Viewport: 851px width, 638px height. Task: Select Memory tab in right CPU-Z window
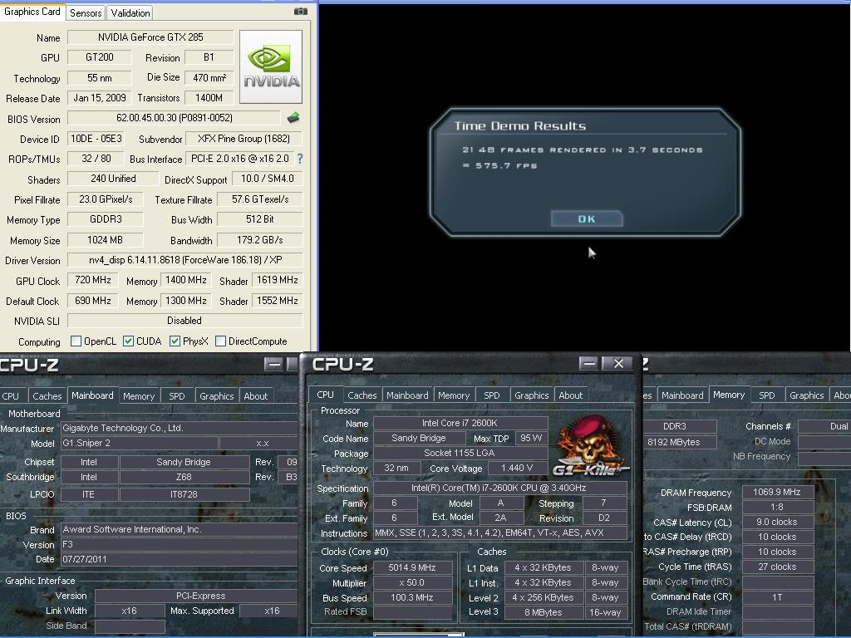[x=729, y=395]
